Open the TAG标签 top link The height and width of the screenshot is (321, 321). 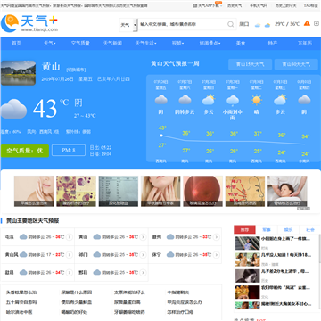tap(310, 5)
